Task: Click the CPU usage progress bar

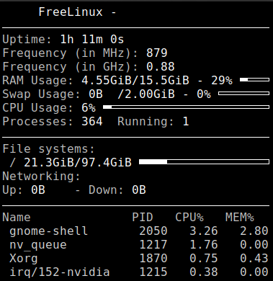Action: 186,107
